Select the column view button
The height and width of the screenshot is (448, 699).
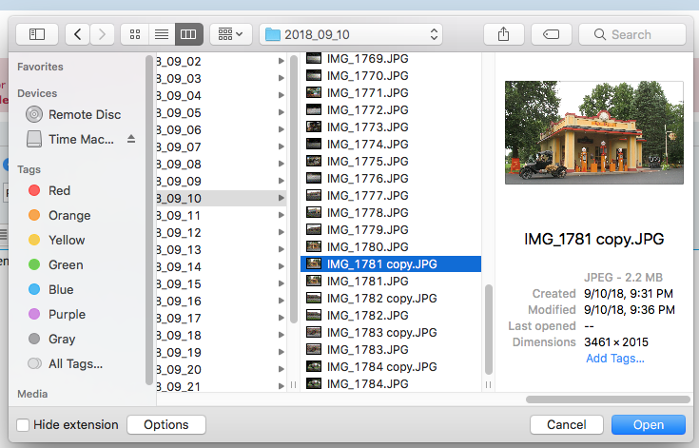click(188, 34)
